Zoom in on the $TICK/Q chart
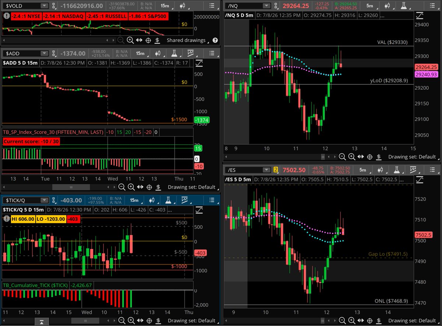442x326 pixels. pos(131,321)
